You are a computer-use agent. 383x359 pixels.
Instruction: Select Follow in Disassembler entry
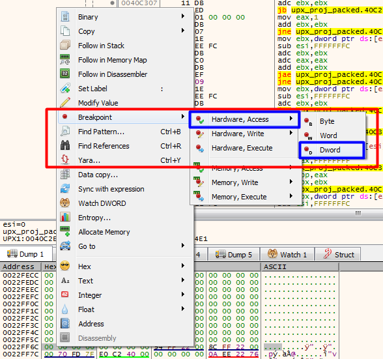pos(125,74)
